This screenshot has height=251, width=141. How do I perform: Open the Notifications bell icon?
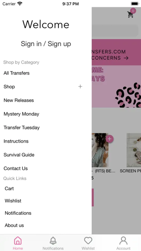pos(53,241)
